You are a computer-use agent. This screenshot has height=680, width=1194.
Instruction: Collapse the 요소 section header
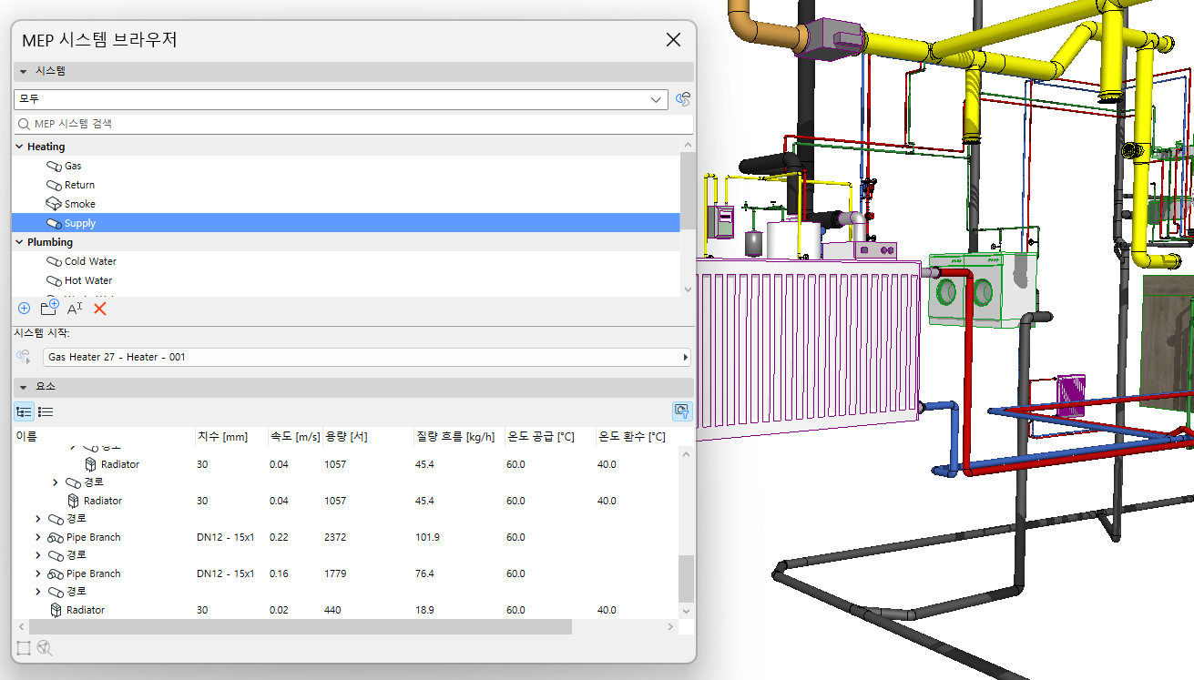coord(24,387)
